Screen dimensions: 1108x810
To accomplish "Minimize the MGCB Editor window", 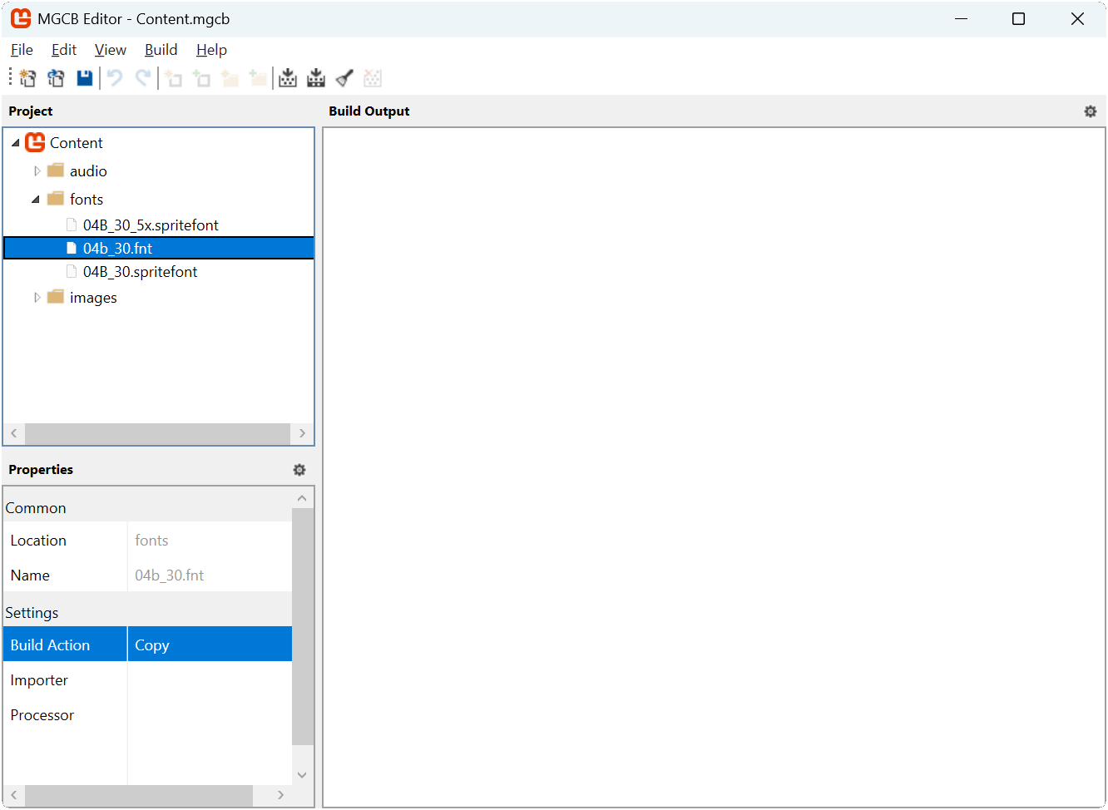I will click(x=962, y=18).
